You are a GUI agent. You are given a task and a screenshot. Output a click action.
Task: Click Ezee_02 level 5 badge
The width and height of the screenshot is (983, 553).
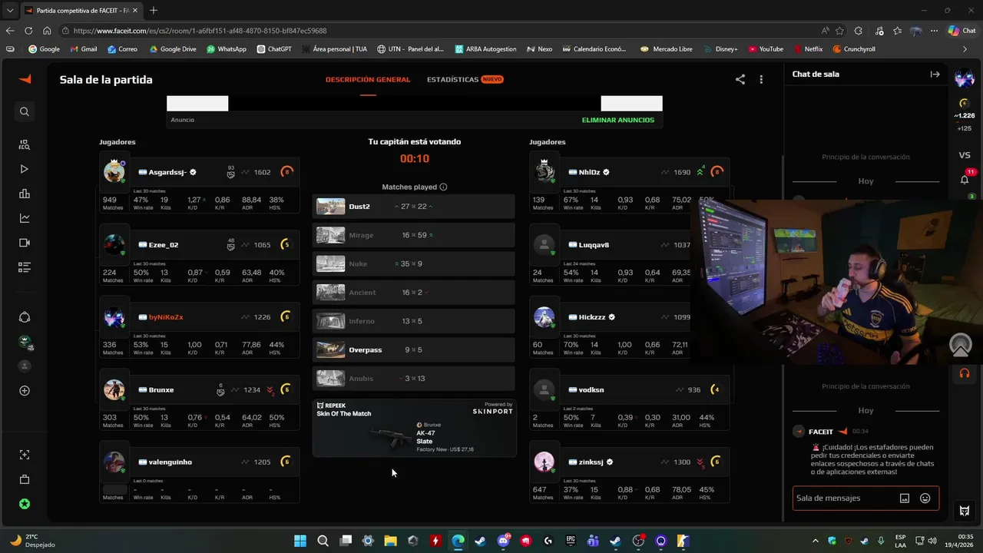point(286,244)
